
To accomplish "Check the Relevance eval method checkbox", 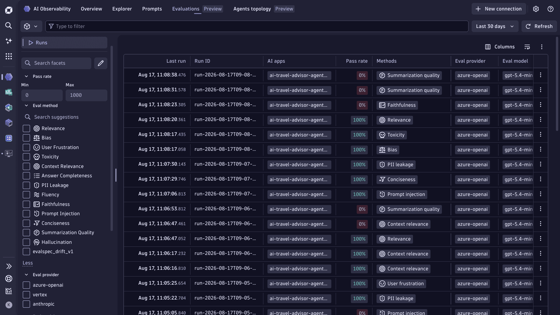I will pyautogui.click(x=26, y=128).
